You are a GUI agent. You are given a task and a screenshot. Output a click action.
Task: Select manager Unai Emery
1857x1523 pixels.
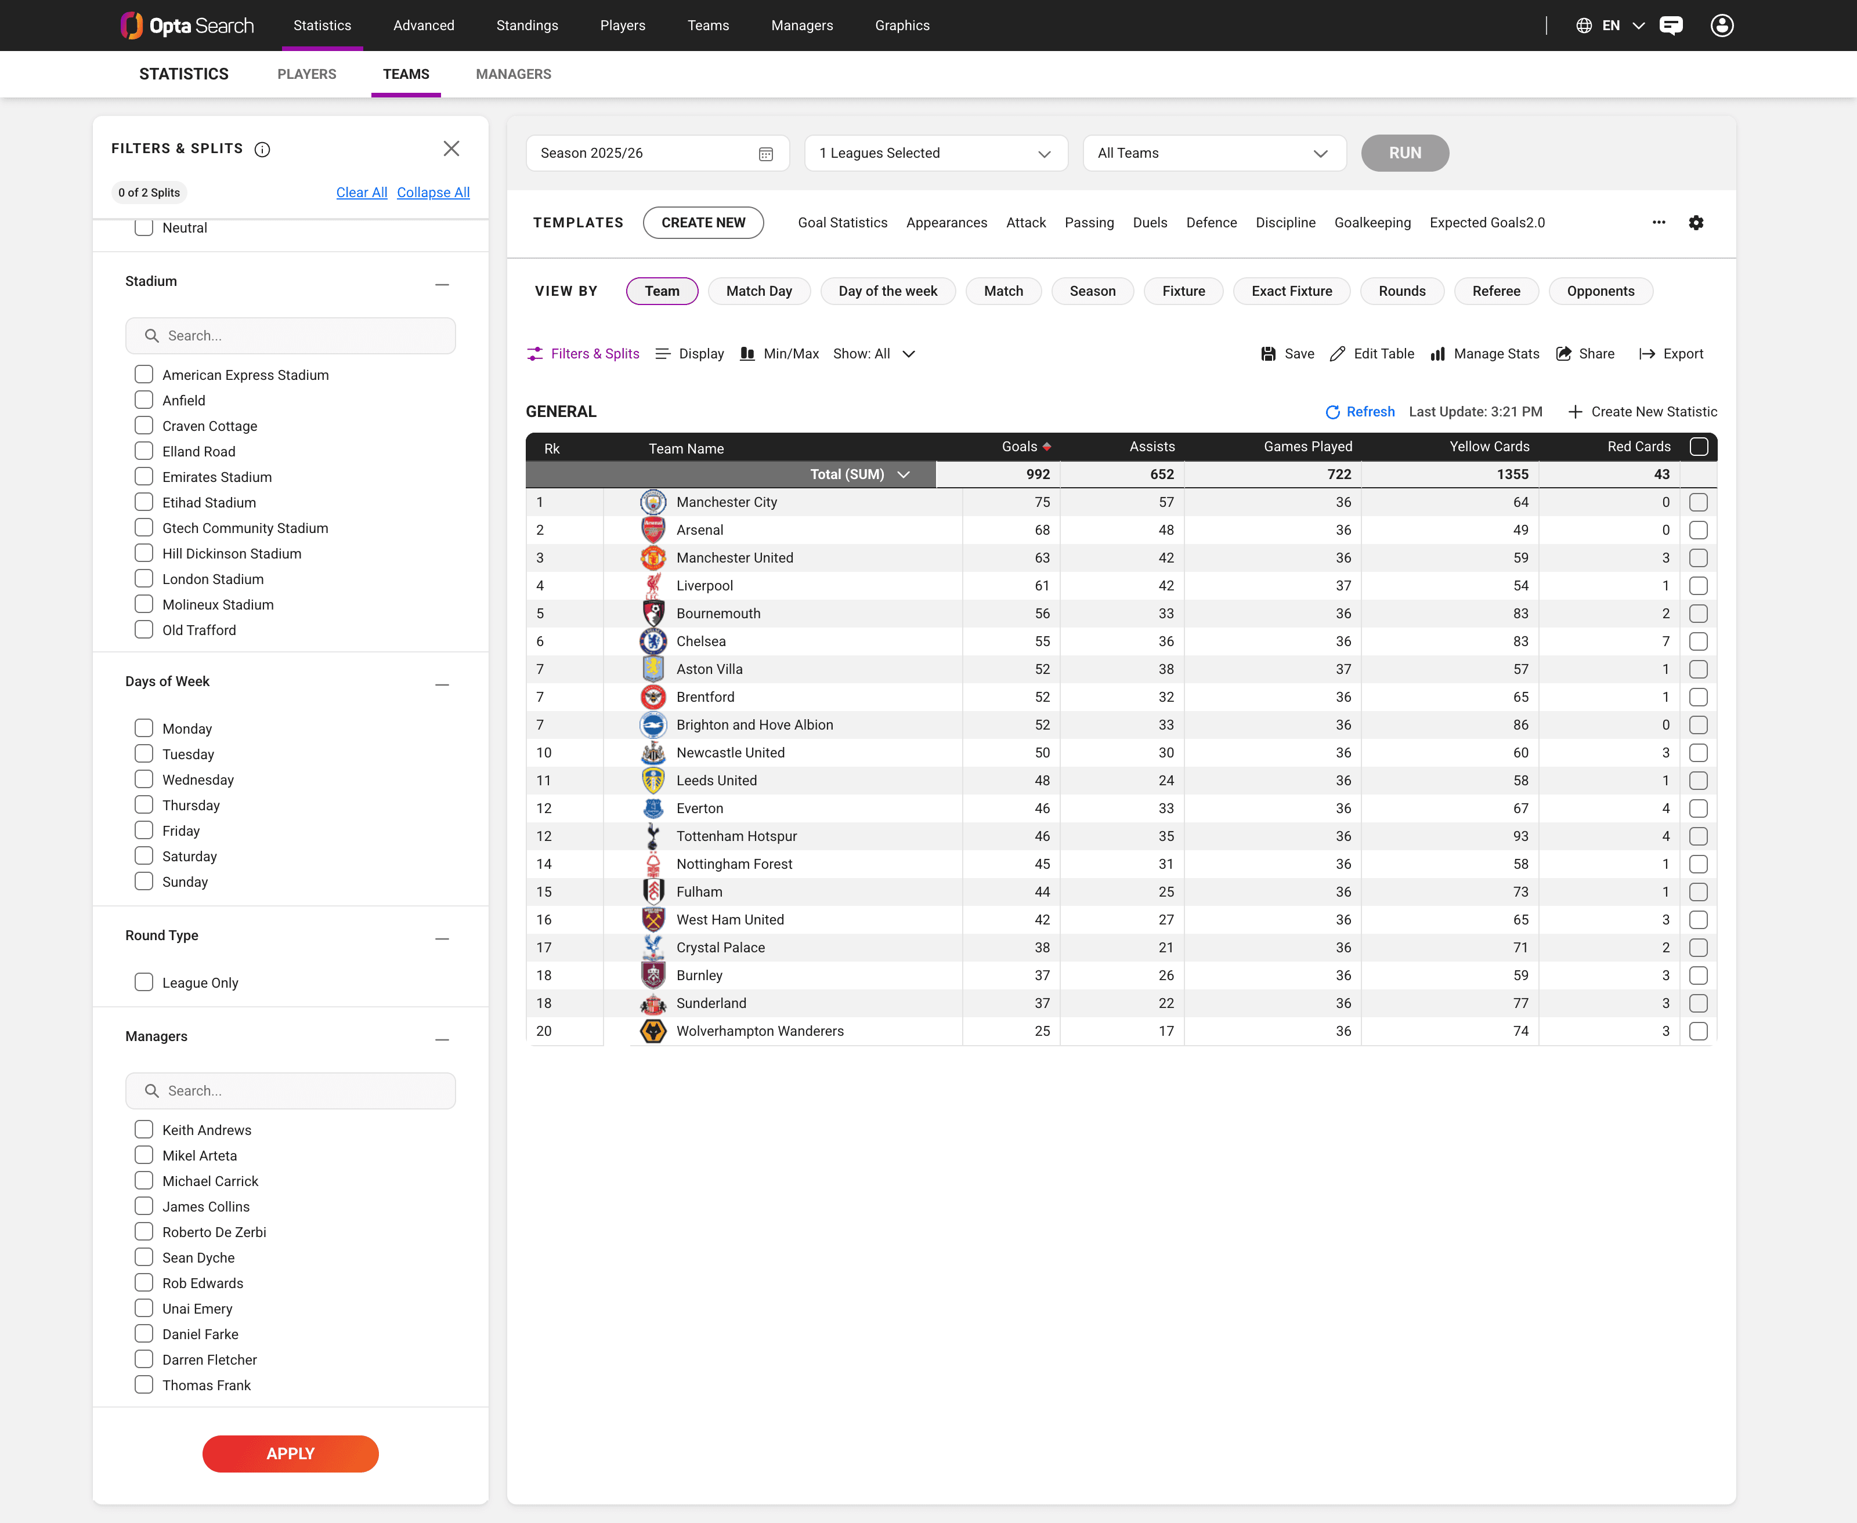(144, 1308)
